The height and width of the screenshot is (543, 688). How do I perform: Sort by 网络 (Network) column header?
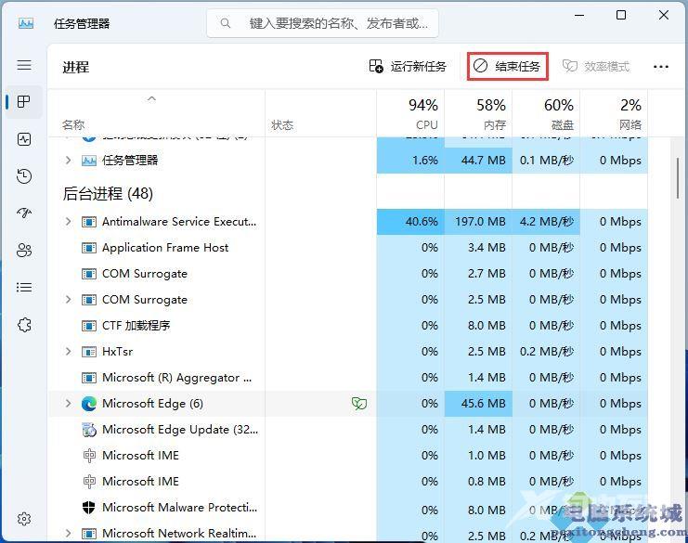click(x=614, y=114)
